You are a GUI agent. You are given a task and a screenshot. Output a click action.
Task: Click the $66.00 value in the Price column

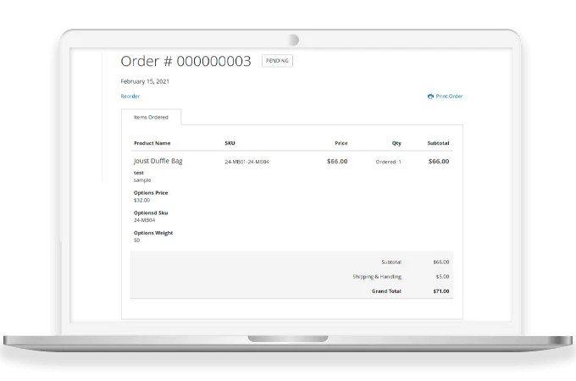(337, 161)
